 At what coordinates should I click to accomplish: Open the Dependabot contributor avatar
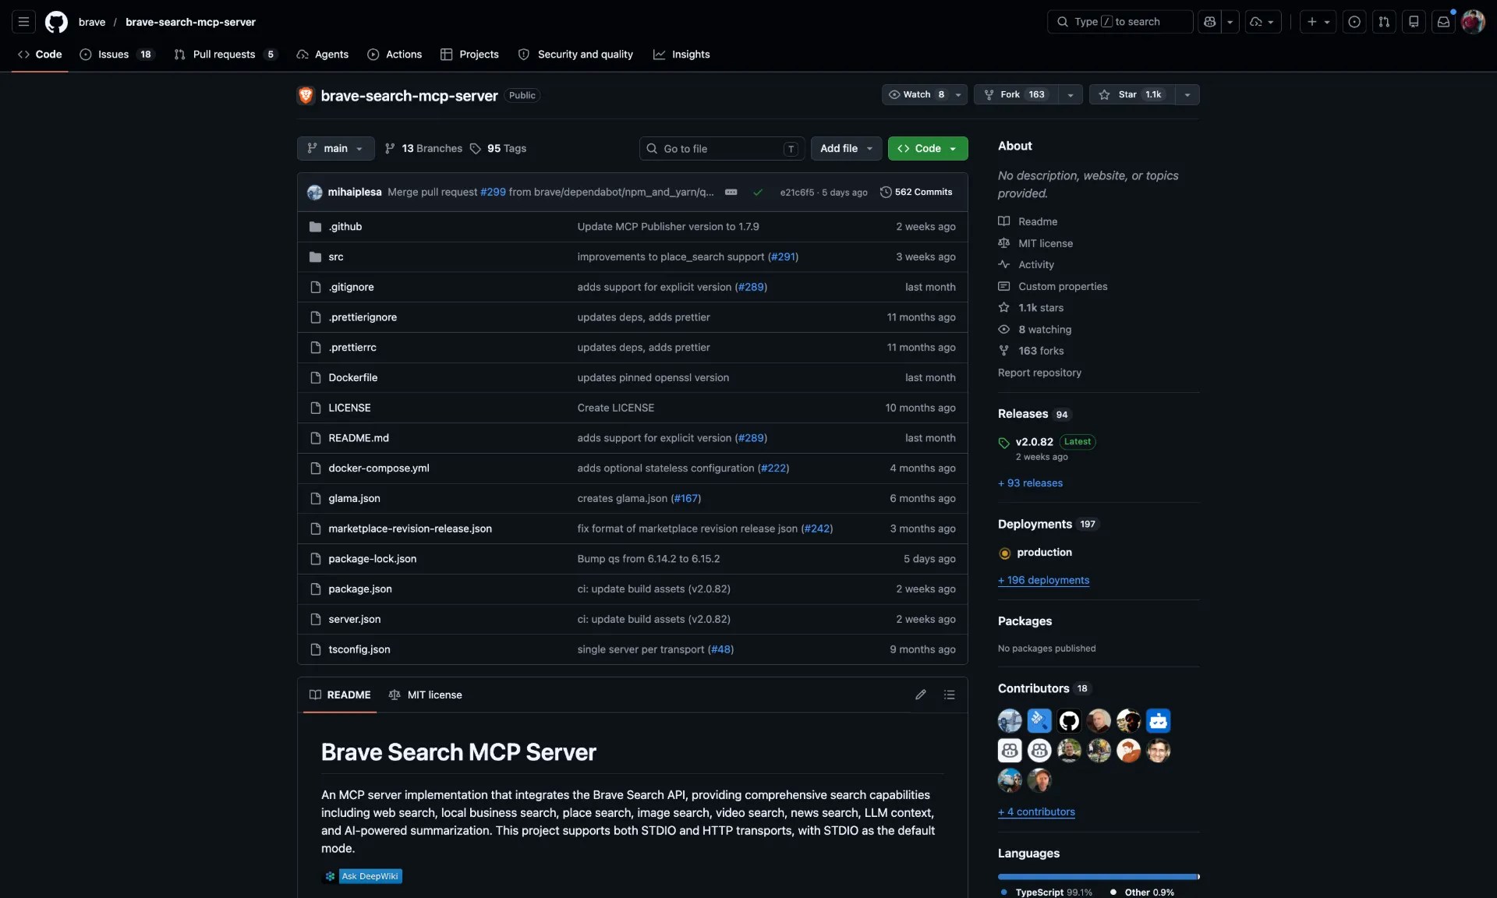(1158, 721)
